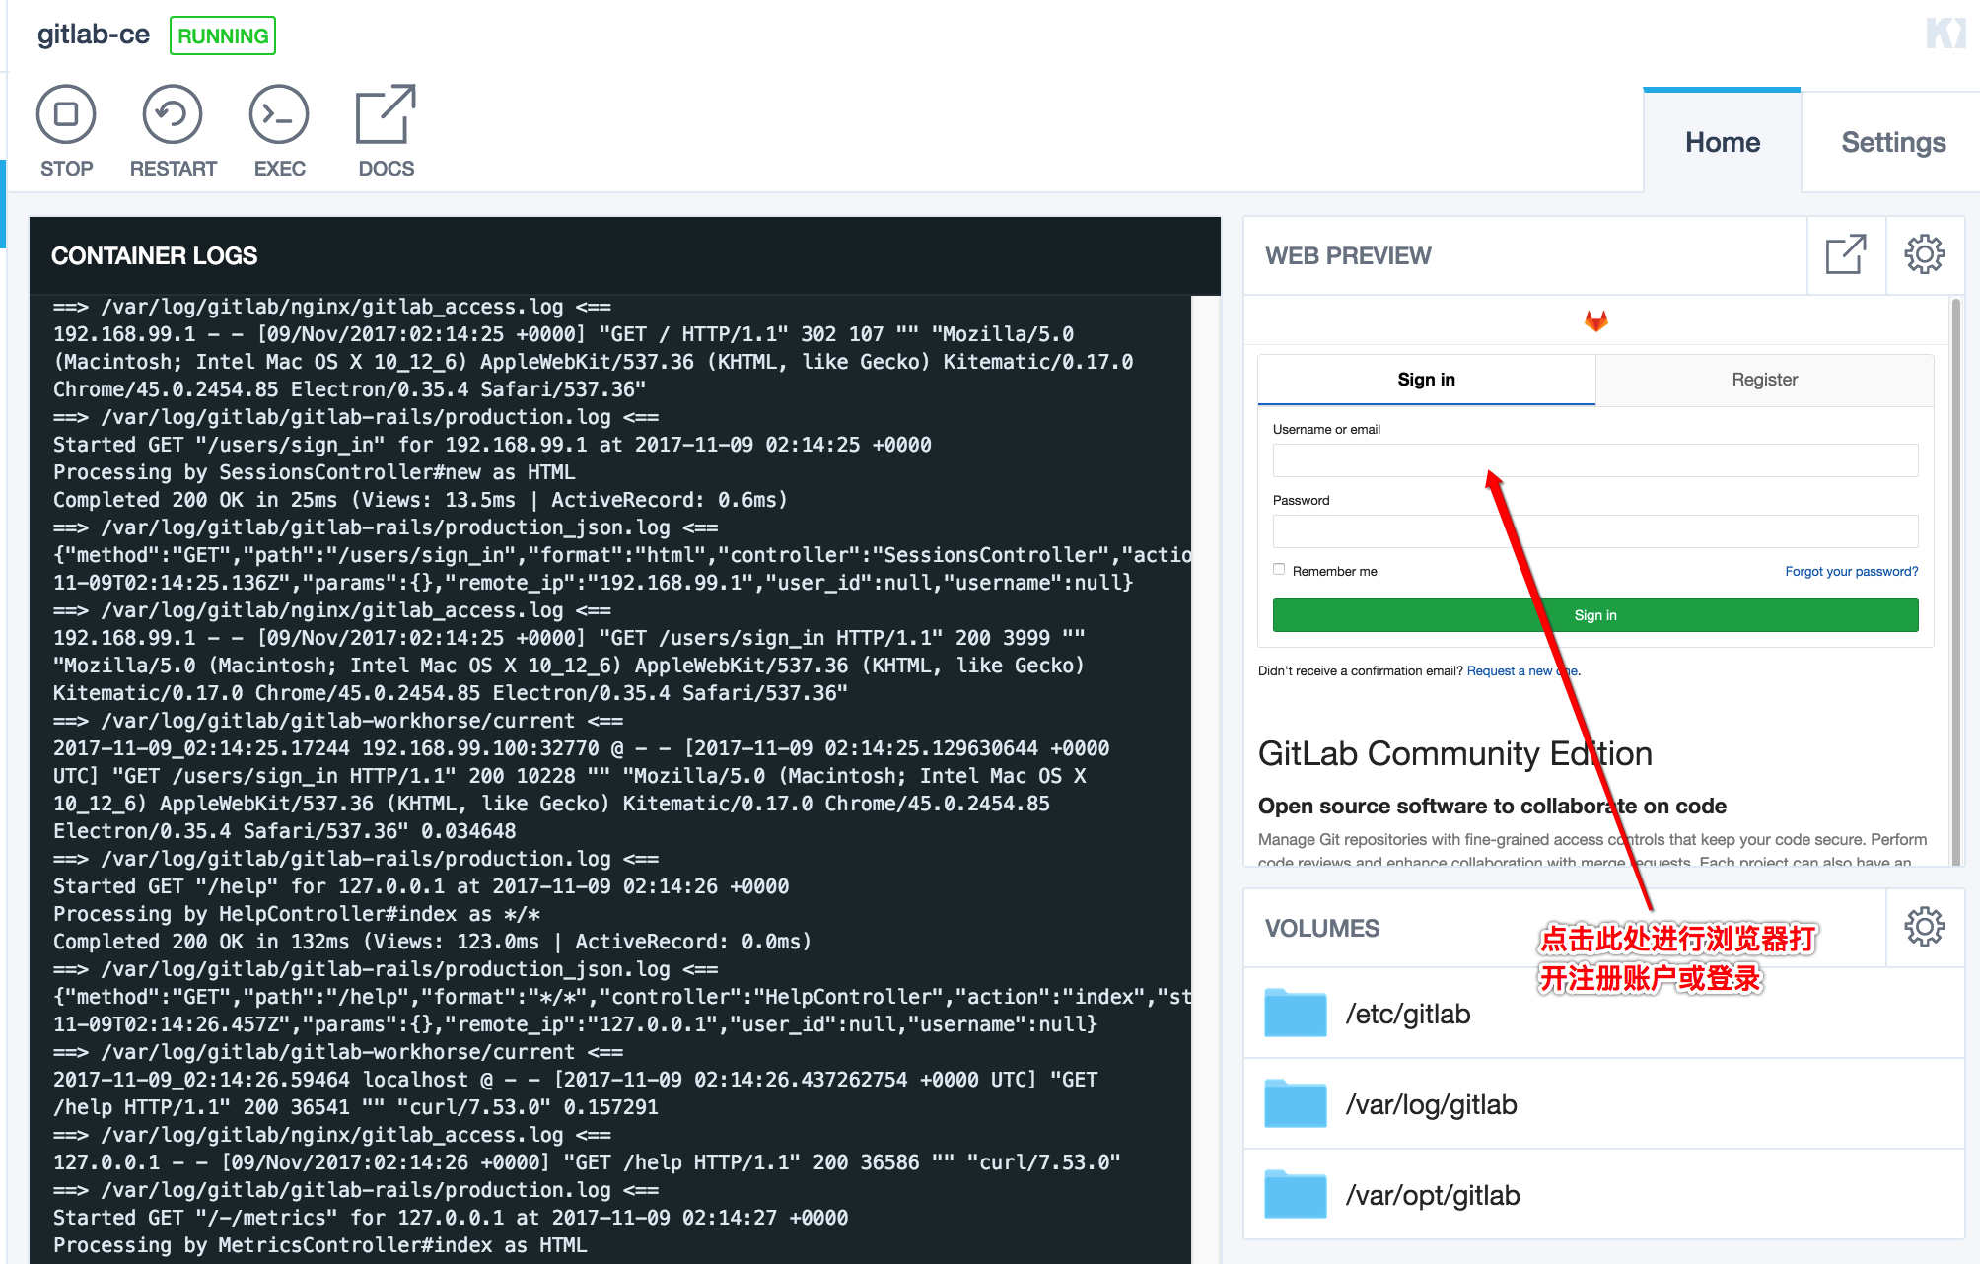The height and width of the screenshot is (1264, 1980).
Task: Switch to the Home tab
Action: 1722,142
